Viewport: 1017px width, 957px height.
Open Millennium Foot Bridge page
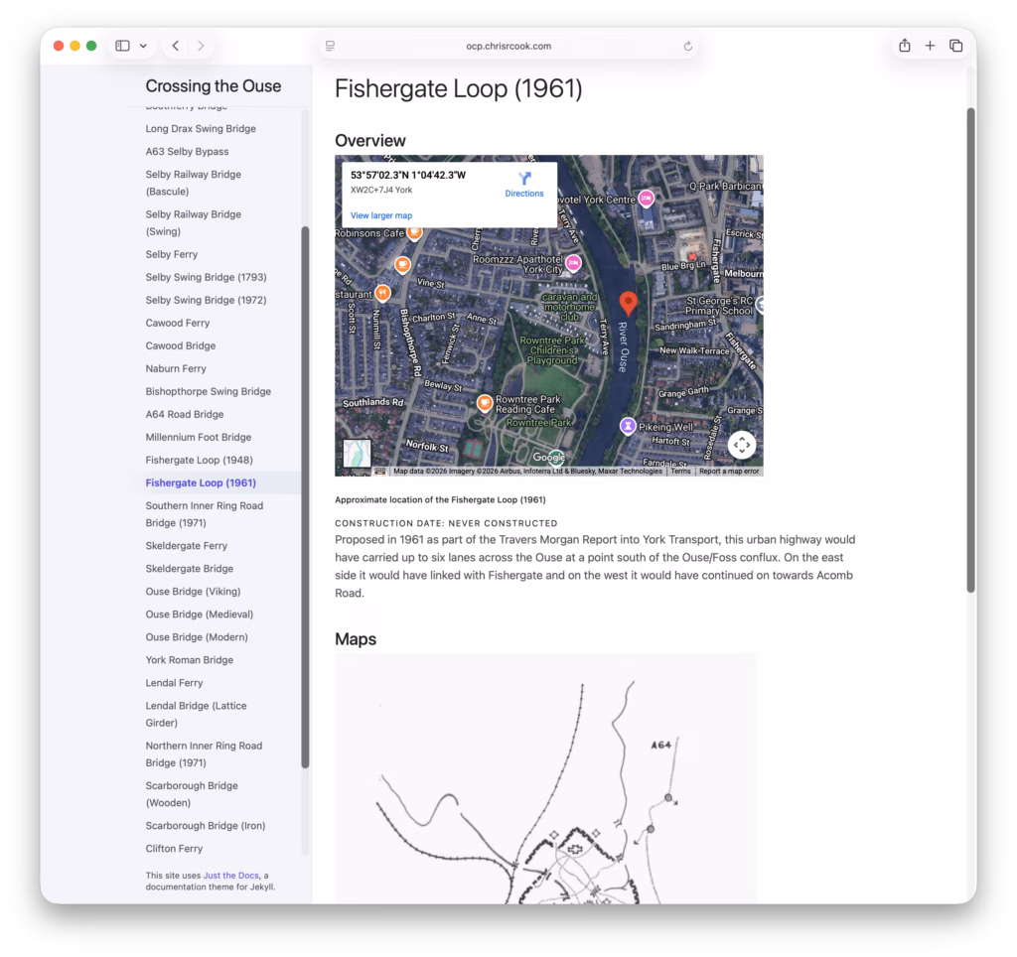pyautogui.click(x=198, y=437)
